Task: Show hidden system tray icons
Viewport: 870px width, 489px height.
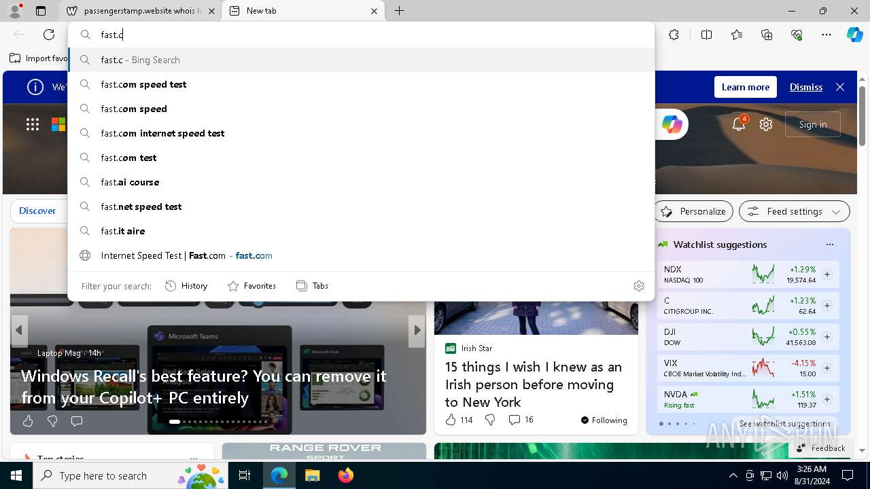Action: pos(733,475)
